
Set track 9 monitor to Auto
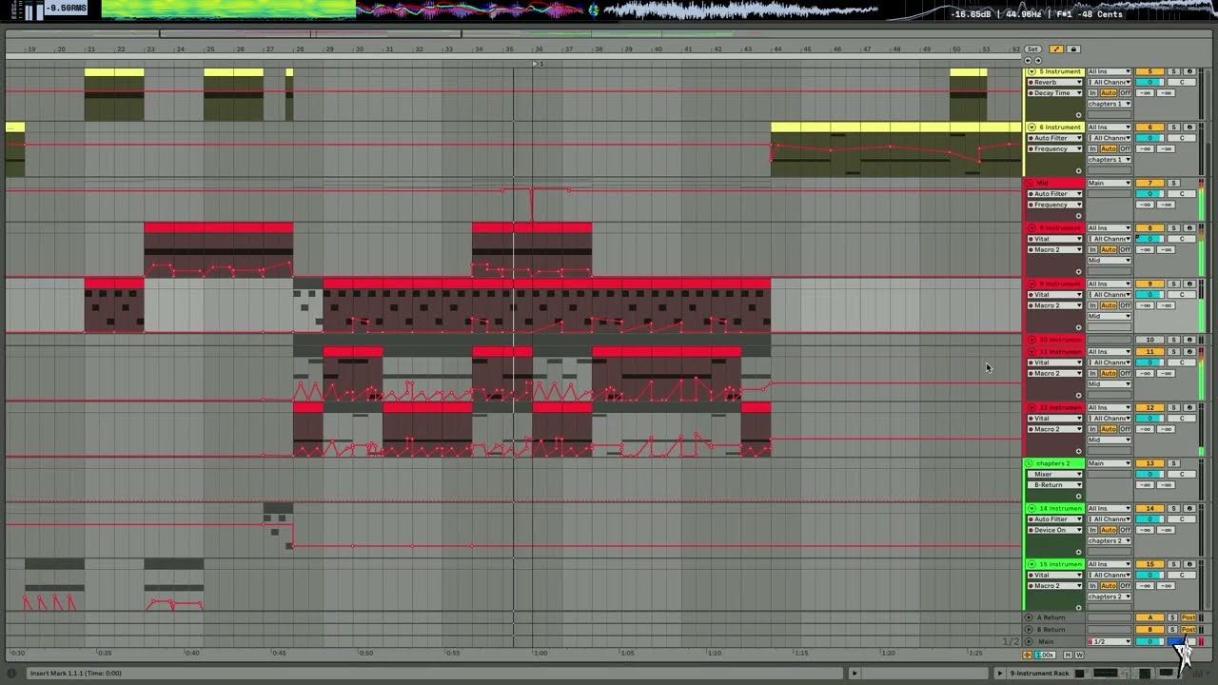click(1108, 305)
